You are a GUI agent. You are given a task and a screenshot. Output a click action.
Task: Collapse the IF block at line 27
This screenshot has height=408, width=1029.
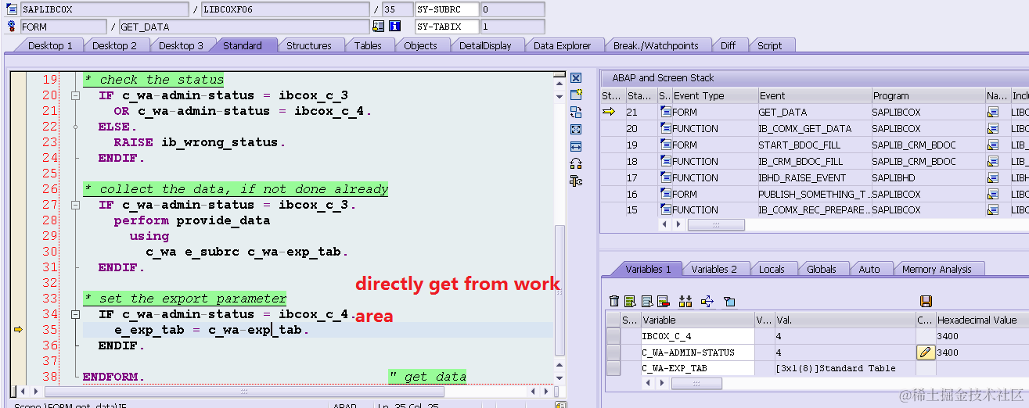coord(75,205)
